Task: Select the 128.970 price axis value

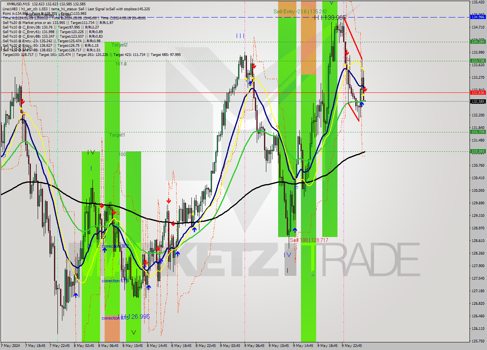Action: click(x=478, y=228)
